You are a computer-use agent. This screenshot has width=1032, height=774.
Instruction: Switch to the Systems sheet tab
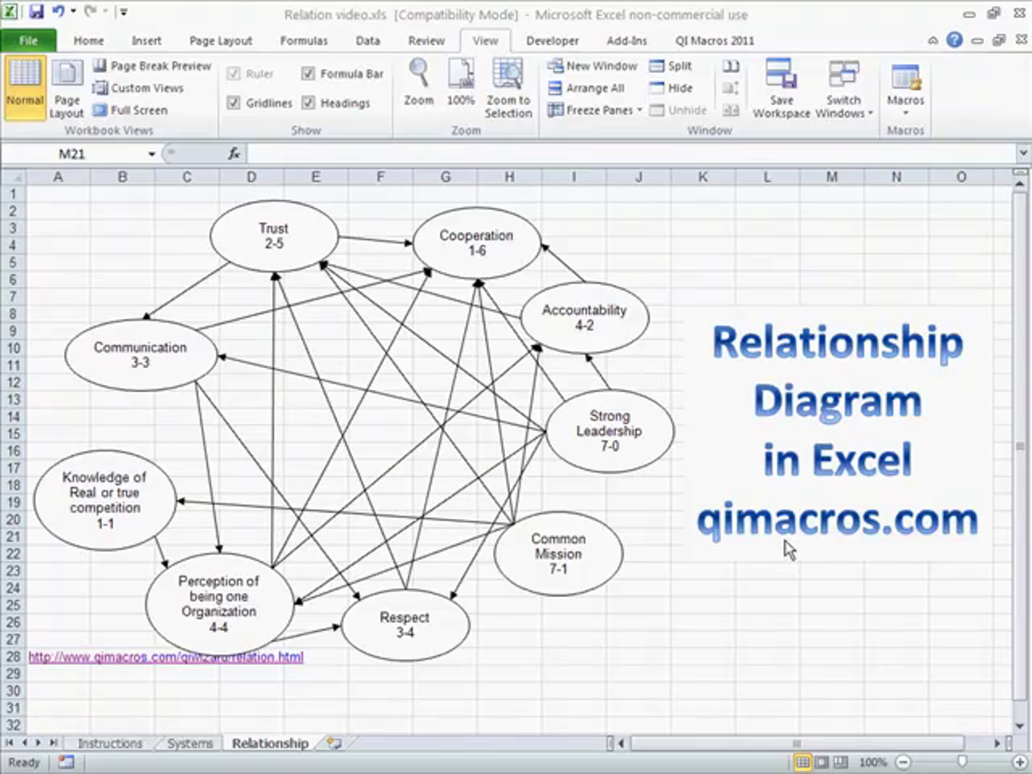(x=190, y=743)
